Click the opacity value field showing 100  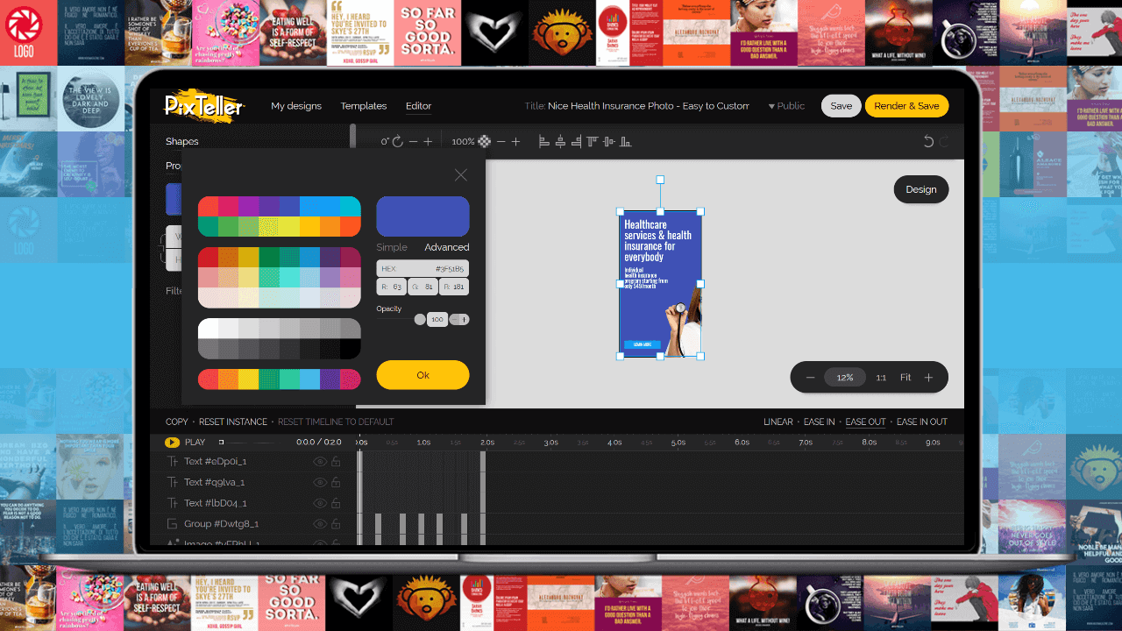pos(437,320)
